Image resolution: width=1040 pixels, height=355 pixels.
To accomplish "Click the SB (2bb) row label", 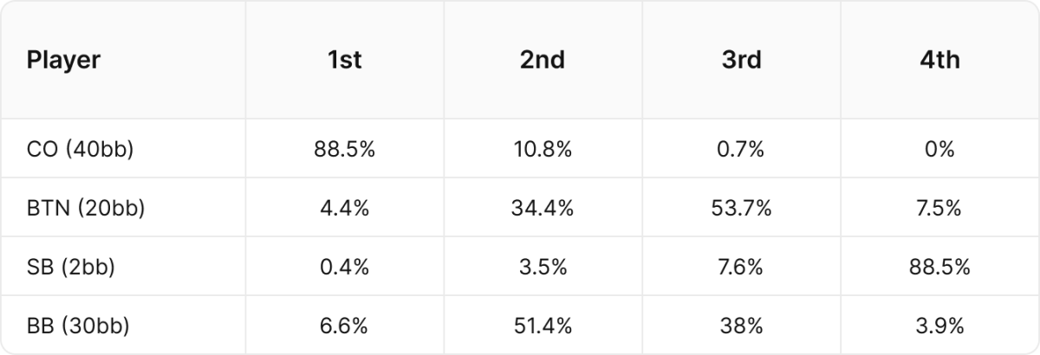I will click(x=71, y=268).
